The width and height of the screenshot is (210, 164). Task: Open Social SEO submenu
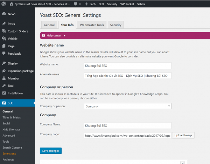6,123
